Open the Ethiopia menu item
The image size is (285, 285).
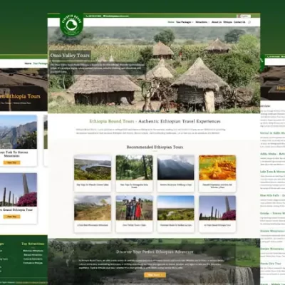click(228, 22)
